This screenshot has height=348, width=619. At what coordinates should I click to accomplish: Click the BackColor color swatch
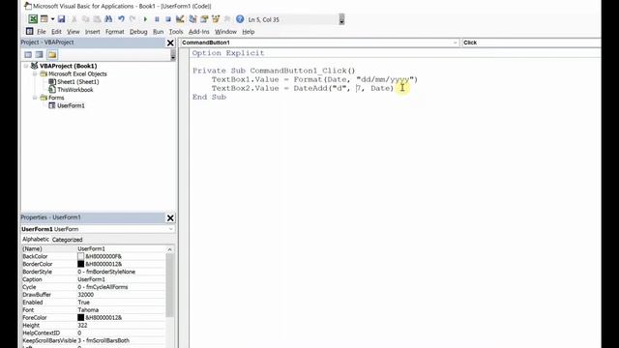[x=81, y=256]
